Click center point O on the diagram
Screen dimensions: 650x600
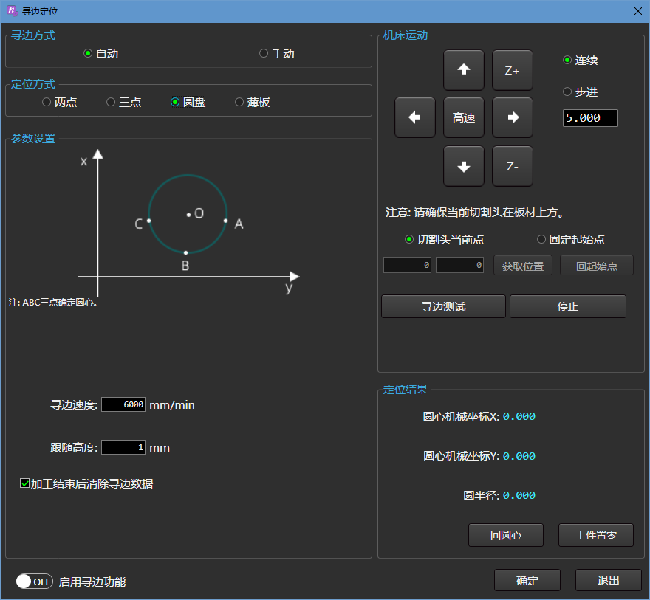[188, 215]
